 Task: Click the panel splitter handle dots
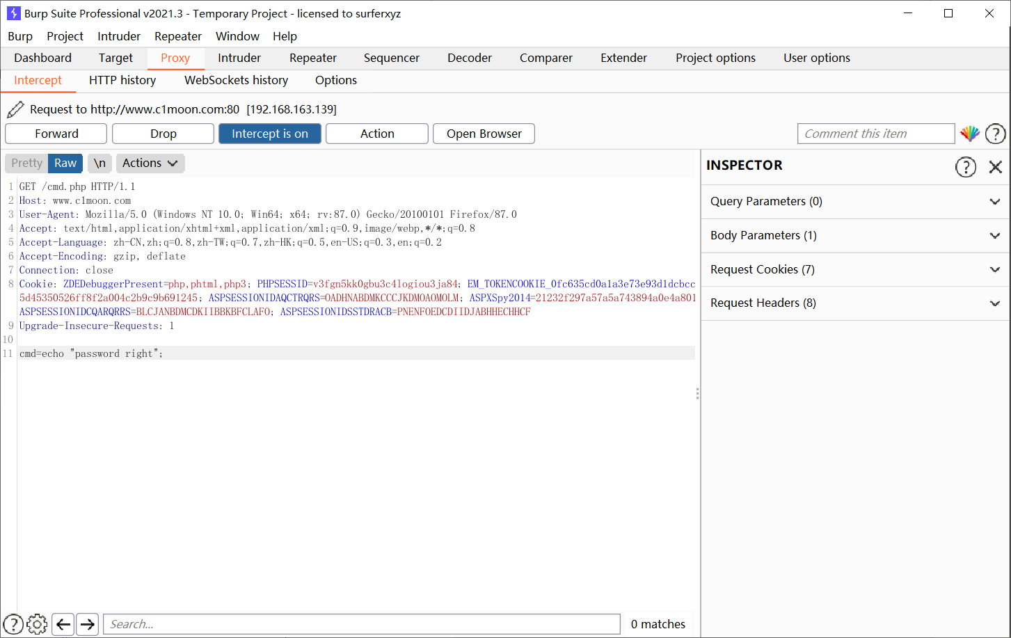(697, 394)
